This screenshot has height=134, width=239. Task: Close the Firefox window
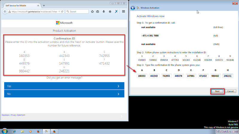click(x=124, y=3)
